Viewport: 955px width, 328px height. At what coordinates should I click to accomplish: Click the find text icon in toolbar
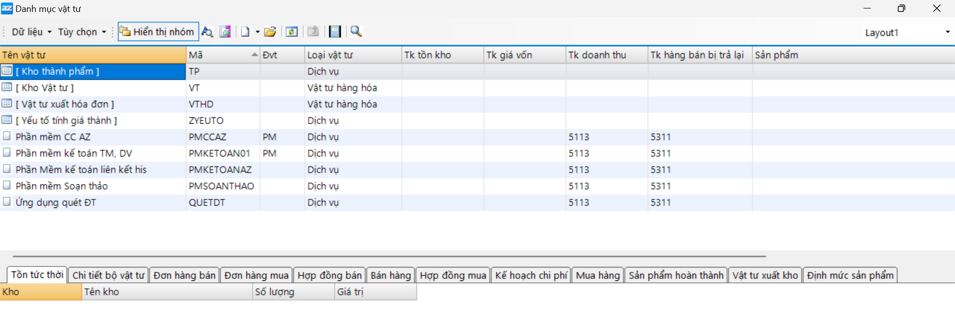[207, 32]
